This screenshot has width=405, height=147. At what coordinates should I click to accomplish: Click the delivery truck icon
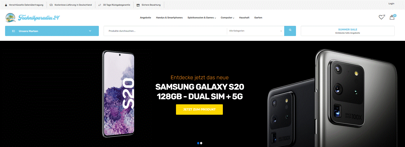click(x=51, y=5)
